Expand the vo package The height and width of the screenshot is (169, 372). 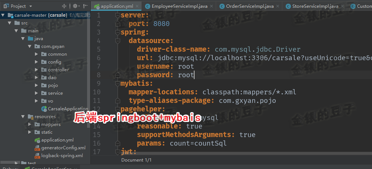point(36,101)
